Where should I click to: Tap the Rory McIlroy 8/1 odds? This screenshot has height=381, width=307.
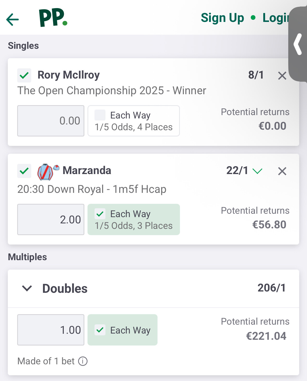tap(256, 75)
